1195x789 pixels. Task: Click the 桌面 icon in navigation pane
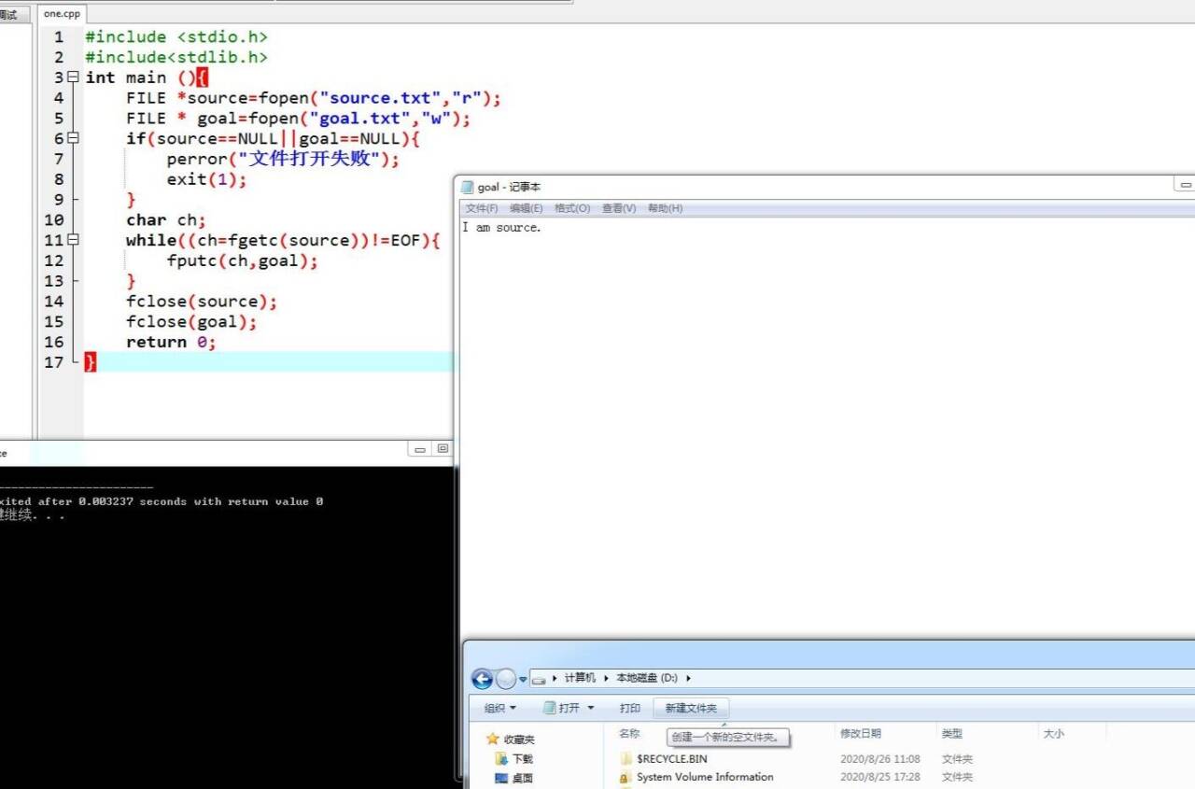pyautogui.click(x=501, y=778)
